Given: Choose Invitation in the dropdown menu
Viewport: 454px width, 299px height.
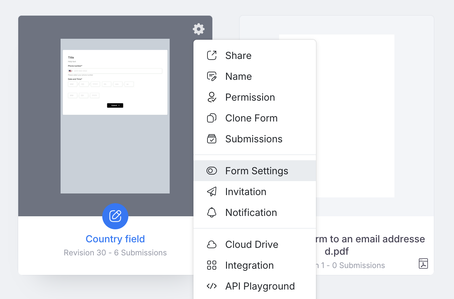Looking at the screenshot, I should [x=246, y=192].
